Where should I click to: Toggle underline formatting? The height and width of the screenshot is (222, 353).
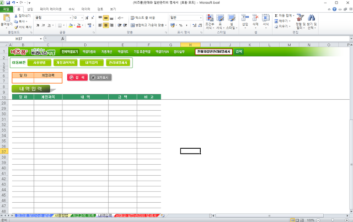click(49, 25)
